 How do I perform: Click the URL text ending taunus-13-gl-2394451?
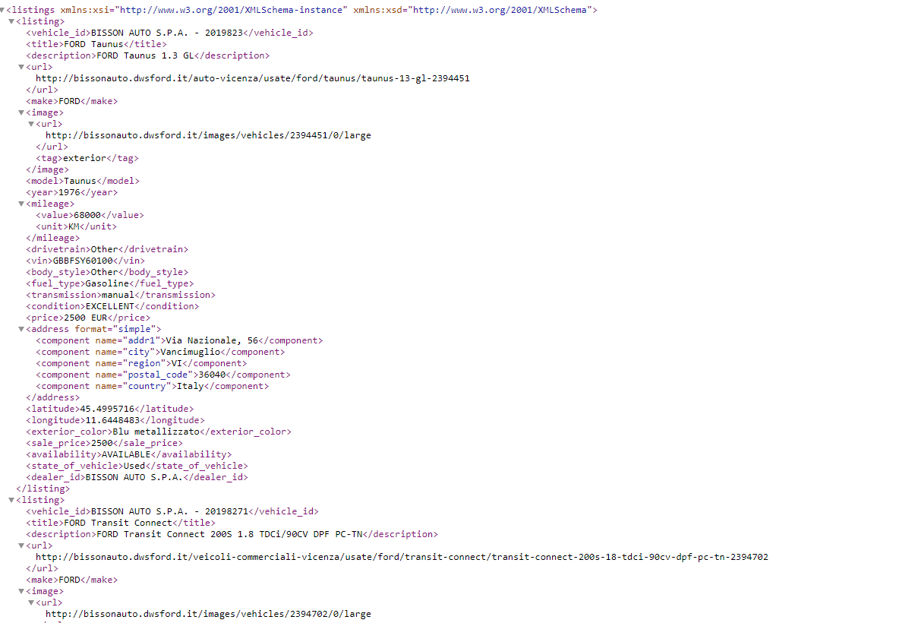click(x=253, y=78)
